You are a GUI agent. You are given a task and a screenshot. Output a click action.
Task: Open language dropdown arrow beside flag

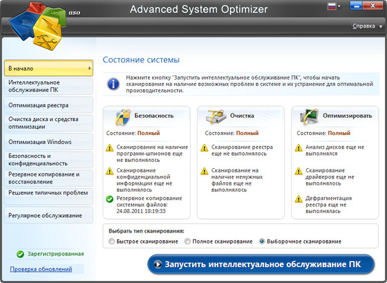coord(339,6)
